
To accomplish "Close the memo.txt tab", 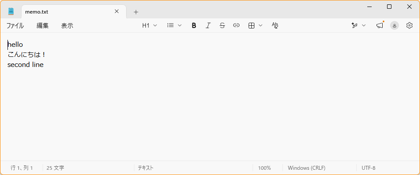I will (x=116, y=11).
